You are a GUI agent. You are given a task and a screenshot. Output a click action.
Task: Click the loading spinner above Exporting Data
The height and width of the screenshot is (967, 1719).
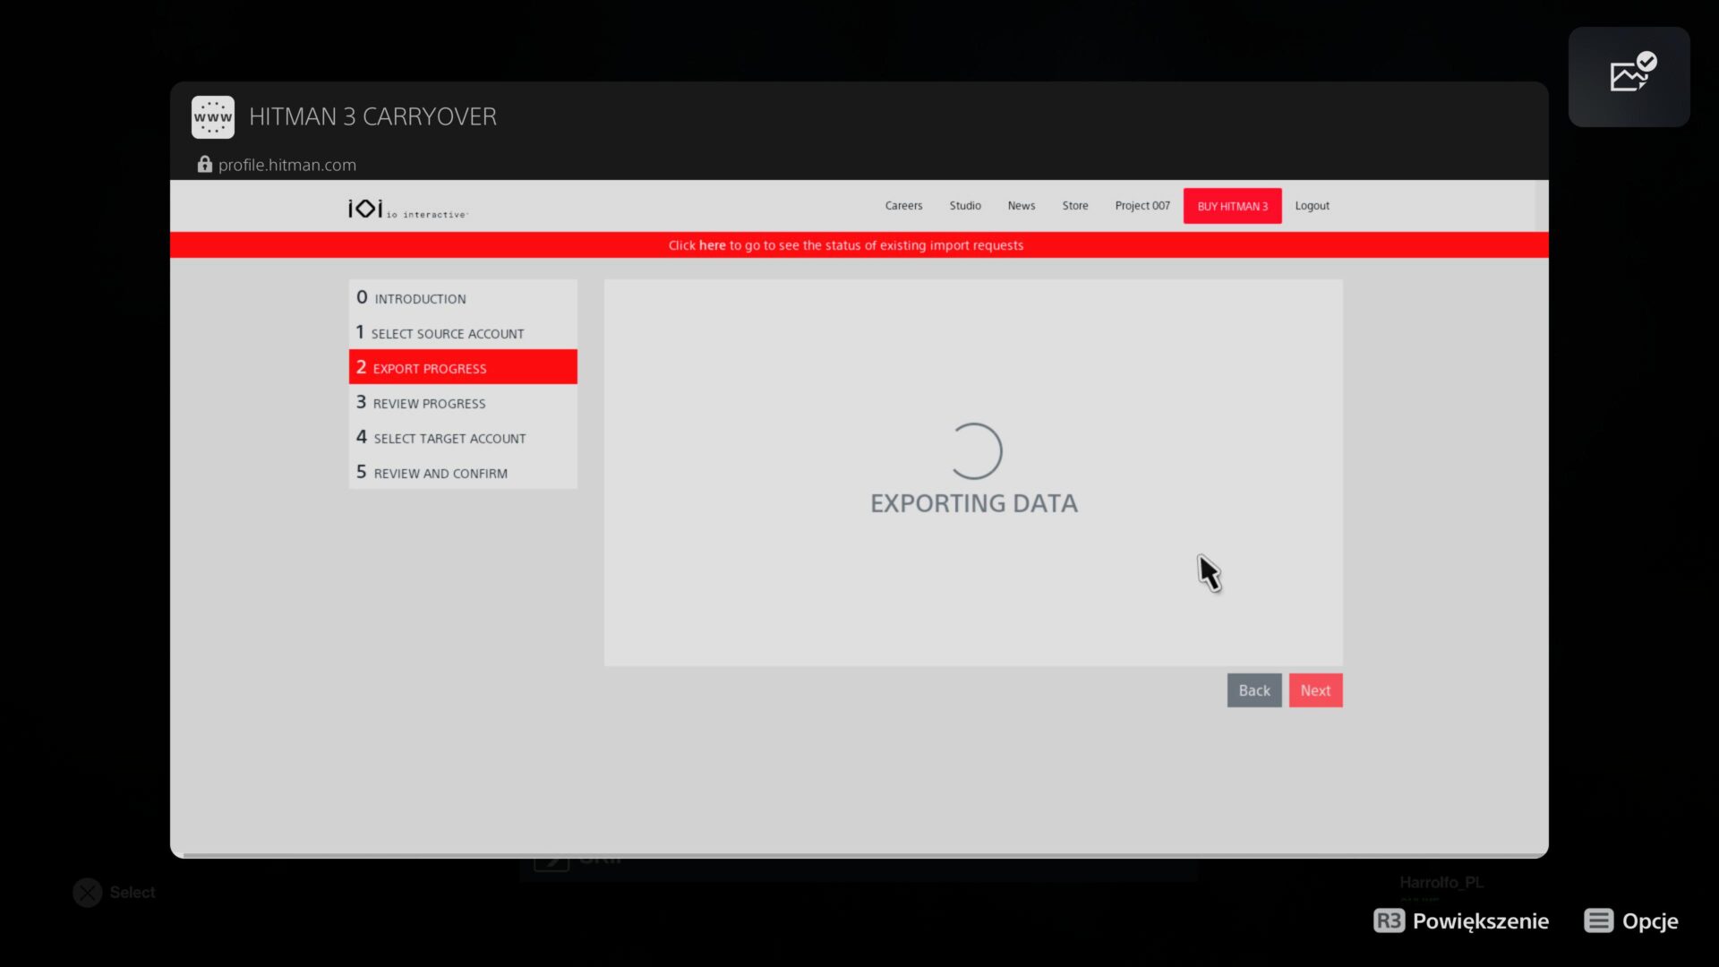click(x=974, y=451)
